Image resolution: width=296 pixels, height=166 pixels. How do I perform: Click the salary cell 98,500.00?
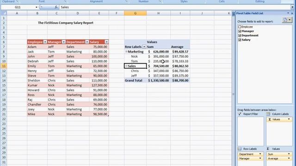point(99,114)
